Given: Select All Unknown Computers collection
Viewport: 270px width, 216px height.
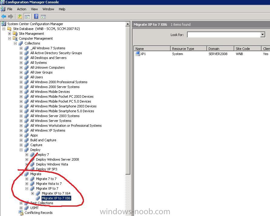Looking at the screenshot, I should coord(48,67).
